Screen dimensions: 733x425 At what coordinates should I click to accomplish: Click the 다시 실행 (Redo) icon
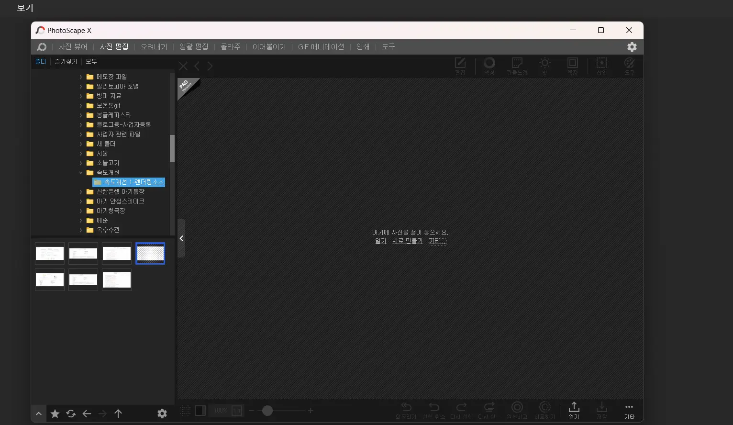462,411
